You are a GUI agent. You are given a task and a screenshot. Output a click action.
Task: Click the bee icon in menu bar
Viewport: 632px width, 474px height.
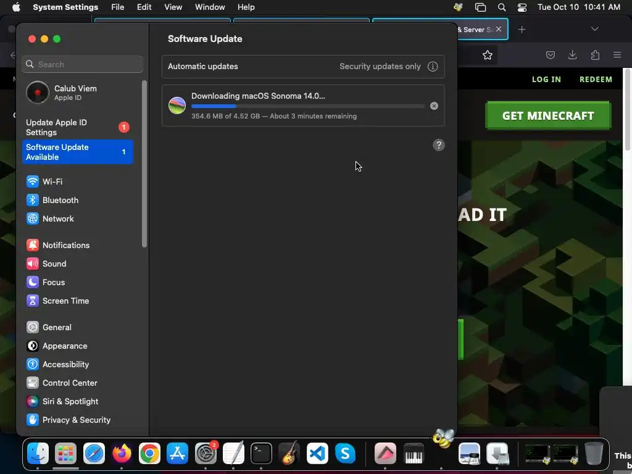(x=458, y=7)
